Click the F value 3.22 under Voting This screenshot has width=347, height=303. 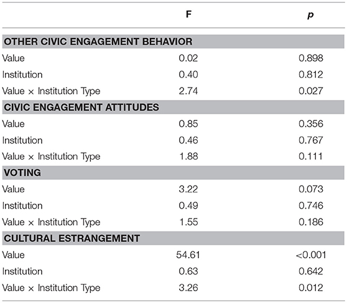coord(188,189)
